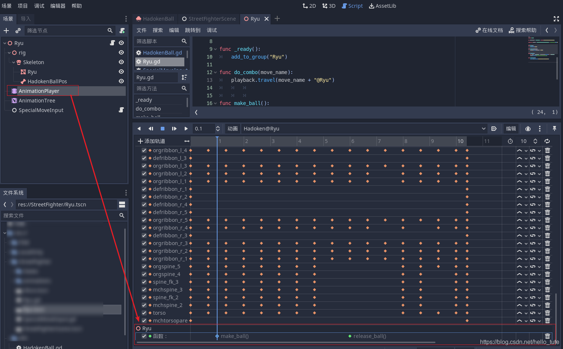563x349 pixels.
Task: Collapse the Ryu root node tree
Action: 5,43
